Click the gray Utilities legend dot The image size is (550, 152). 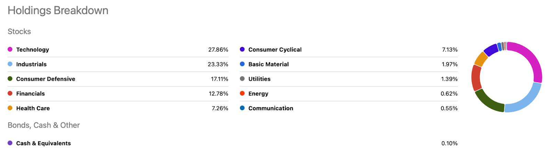(x=242, y=79)
